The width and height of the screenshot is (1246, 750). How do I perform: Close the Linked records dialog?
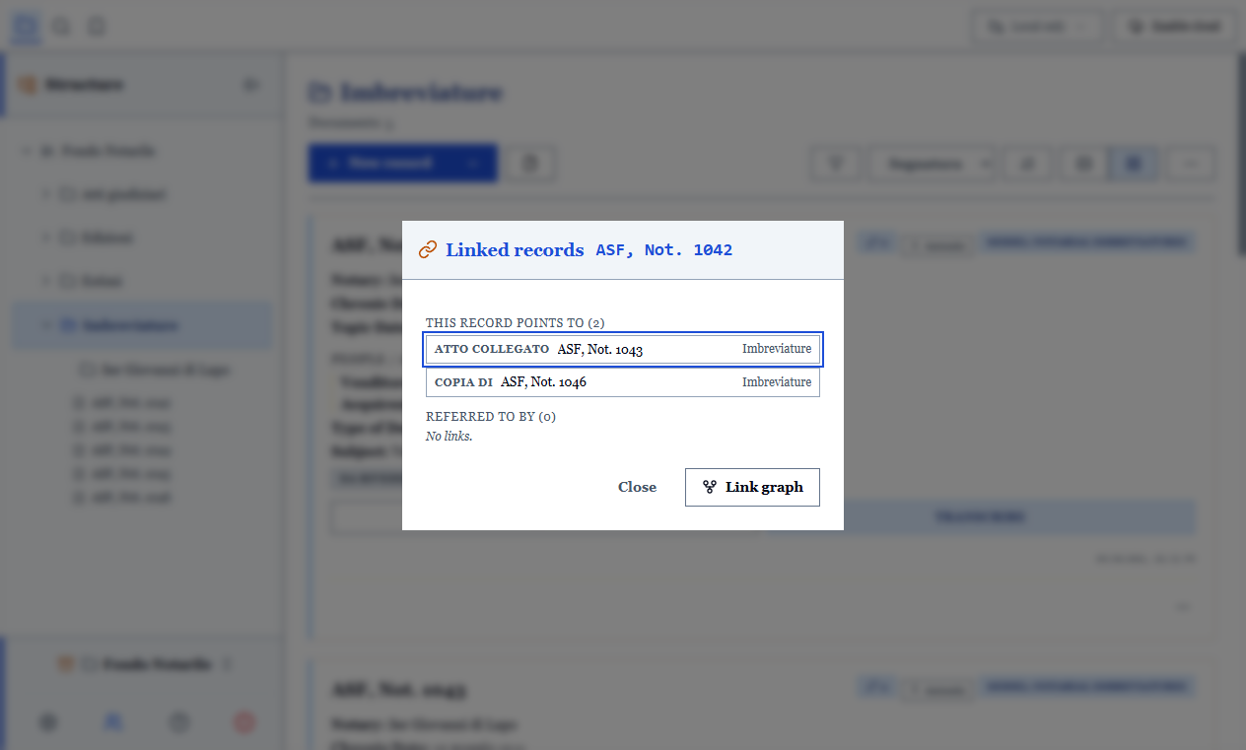(637, 487)
